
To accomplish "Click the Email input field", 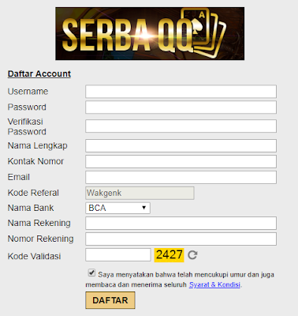I will pyautogui.click(x=181, y=177).
